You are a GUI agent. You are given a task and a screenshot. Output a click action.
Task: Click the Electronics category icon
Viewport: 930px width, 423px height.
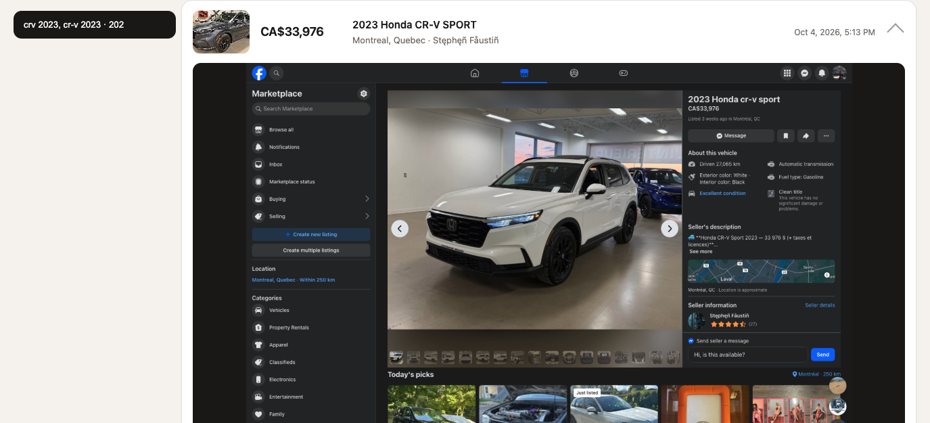click(x=258, y=380)
